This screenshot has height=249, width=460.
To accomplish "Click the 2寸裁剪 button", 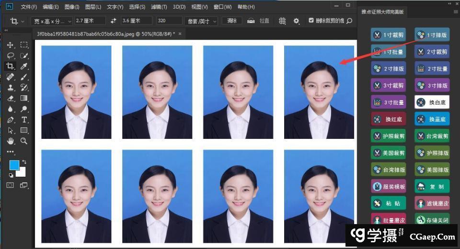I will coord(432,52).
